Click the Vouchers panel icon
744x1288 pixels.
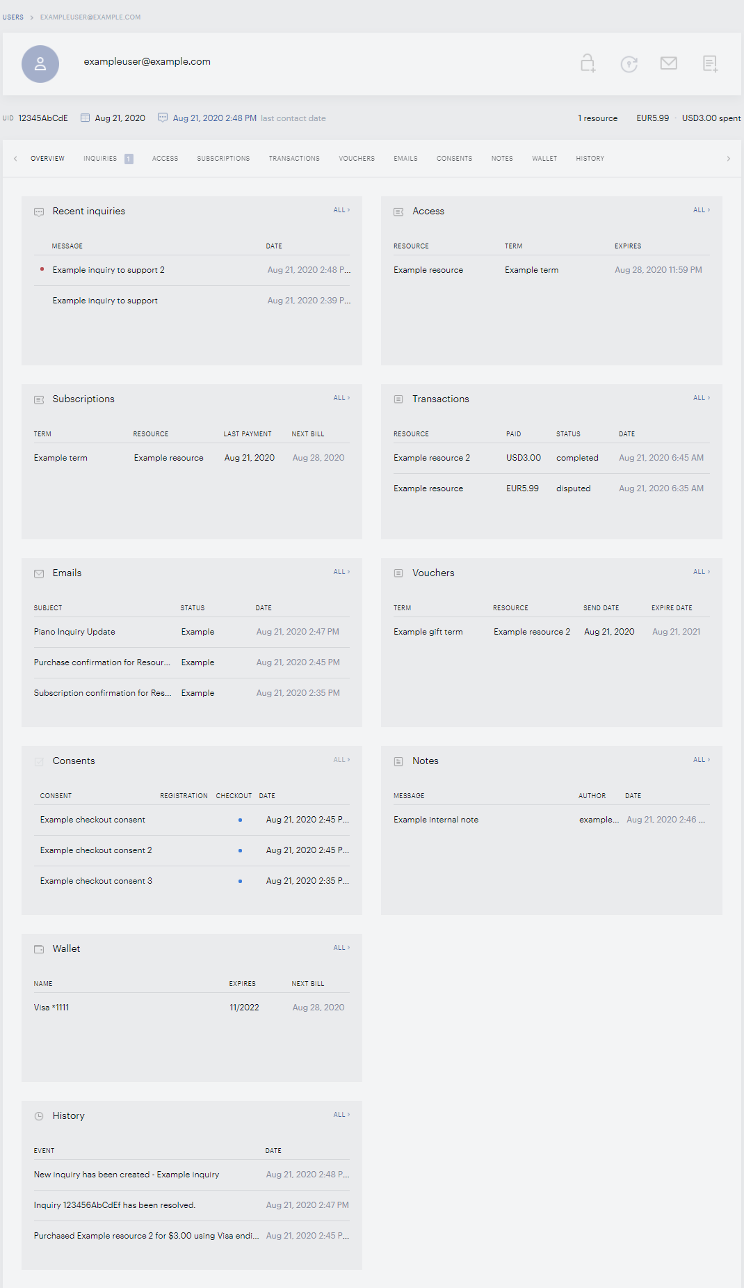[x=398, y=573]
